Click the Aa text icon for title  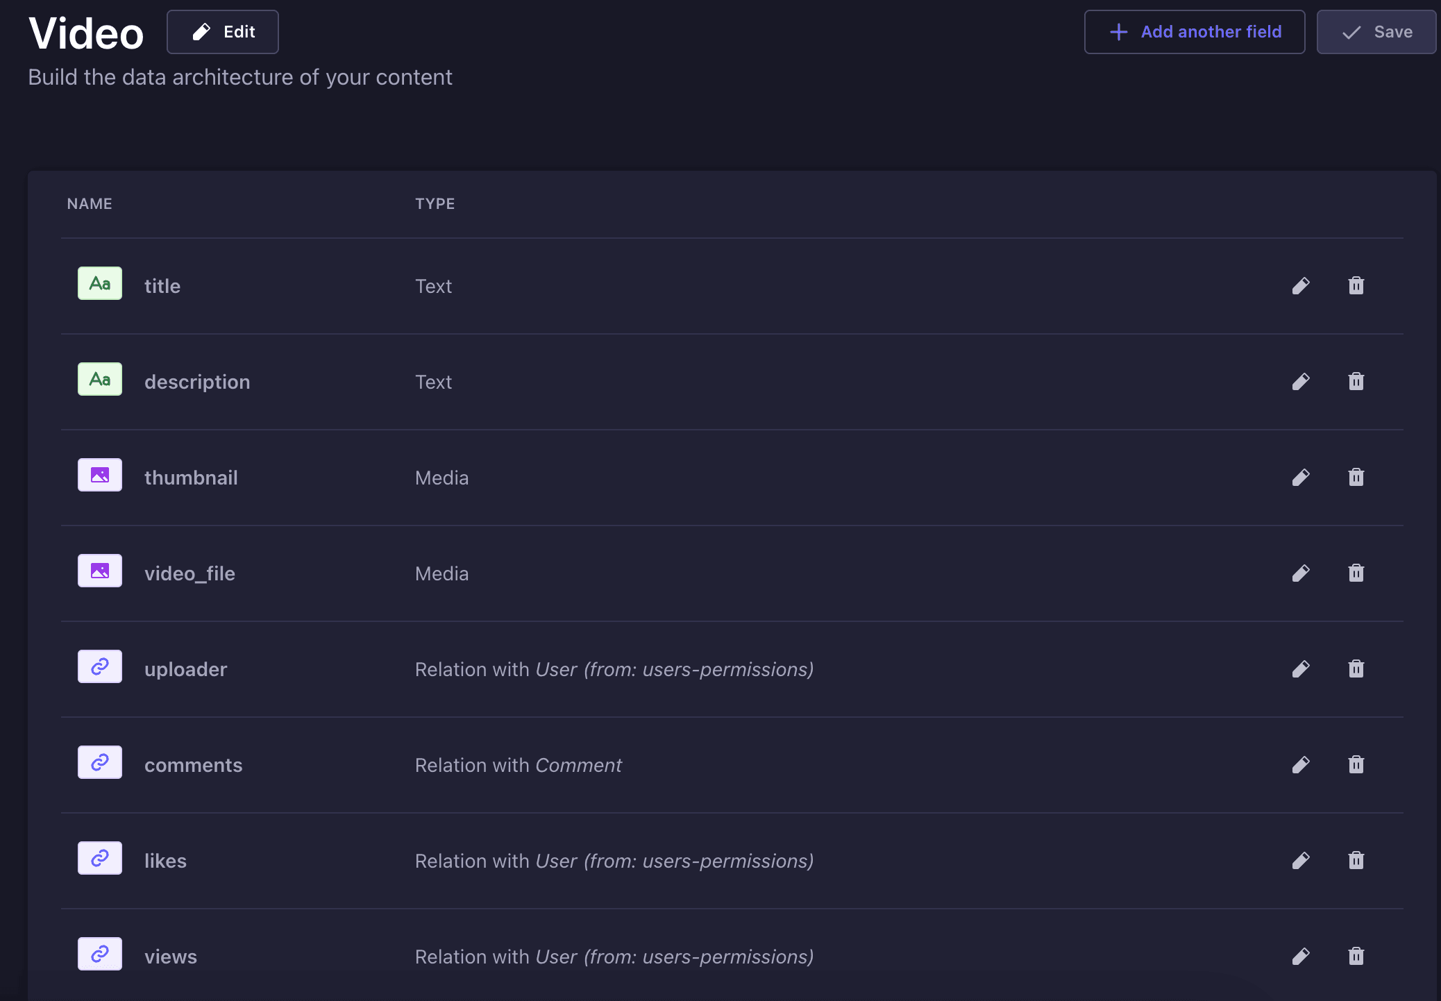[x=100, y=283]
